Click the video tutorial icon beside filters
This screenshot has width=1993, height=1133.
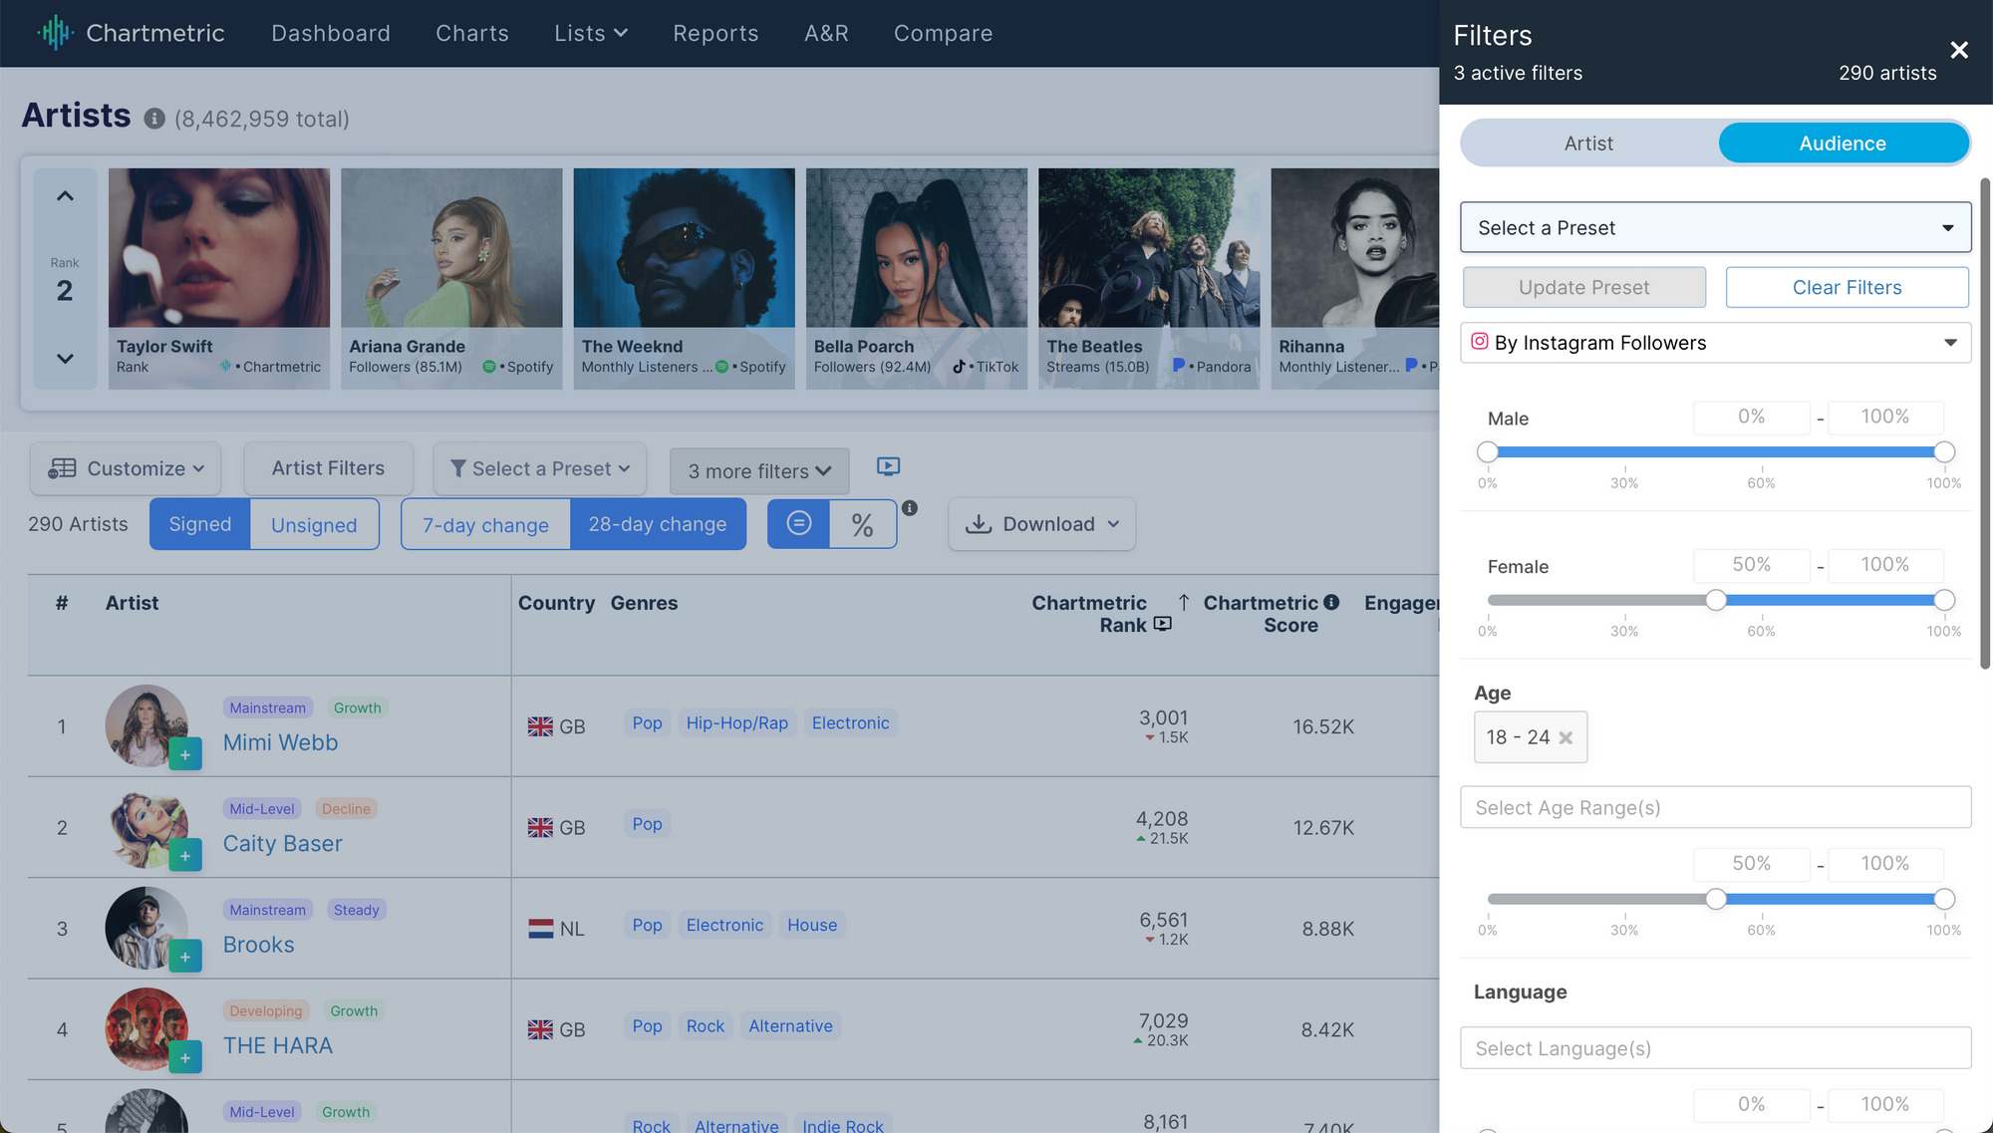pyautogui.click(x=888, y=466)
